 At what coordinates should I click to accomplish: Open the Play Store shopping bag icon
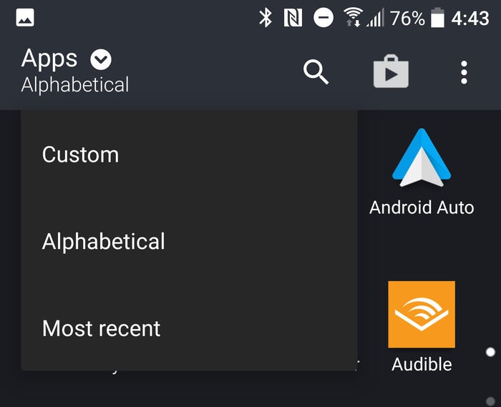tap(391, 72)
